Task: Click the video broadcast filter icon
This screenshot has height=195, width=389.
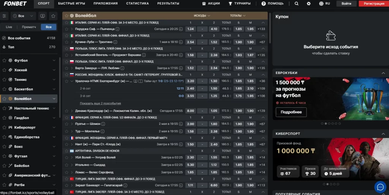Action: click(x=43, y=16)
